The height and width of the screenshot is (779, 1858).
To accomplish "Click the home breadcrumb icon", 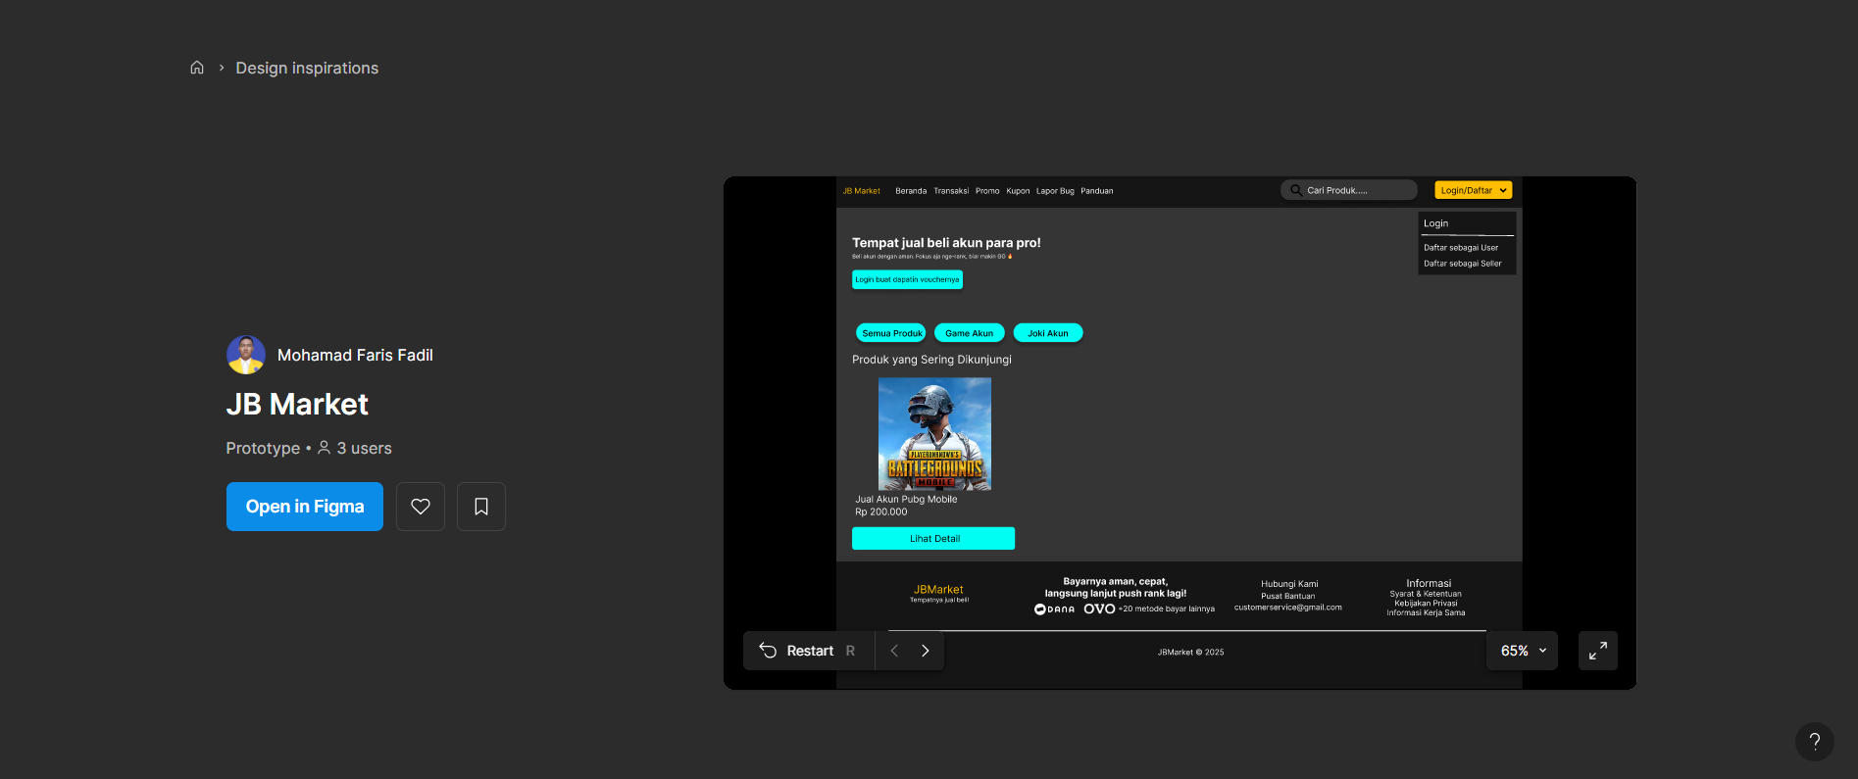I will coord(197,68).
